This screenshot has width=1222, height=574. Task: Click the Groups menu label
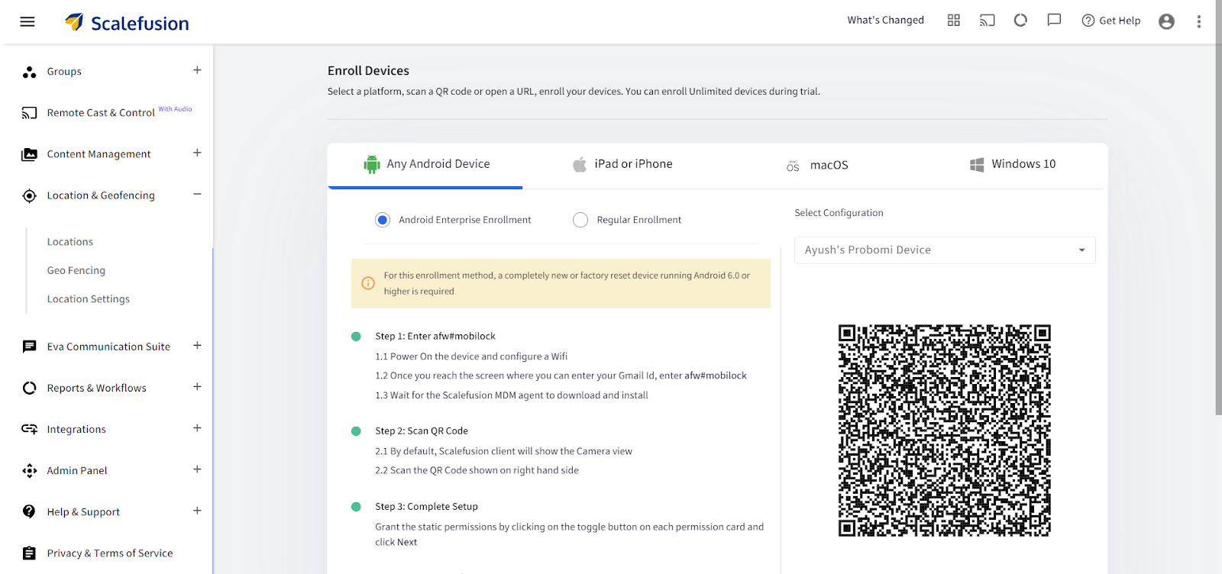tap(64, 72)
